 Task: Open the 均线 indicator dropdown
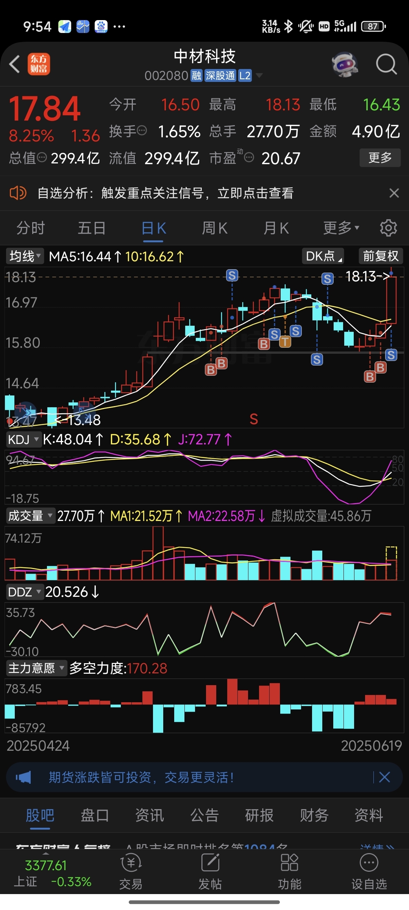[25, 256]
